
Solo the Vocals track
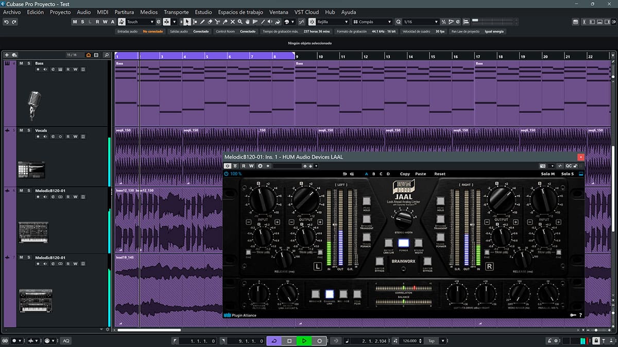29,130
